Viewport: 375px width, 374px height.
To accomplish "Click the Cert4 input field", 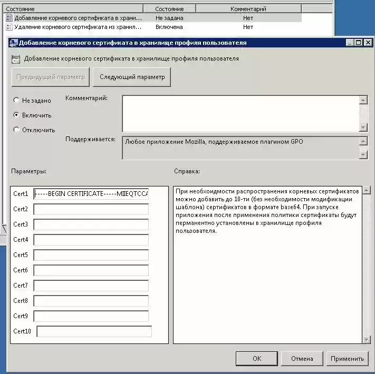I will [x=91, y=240].
